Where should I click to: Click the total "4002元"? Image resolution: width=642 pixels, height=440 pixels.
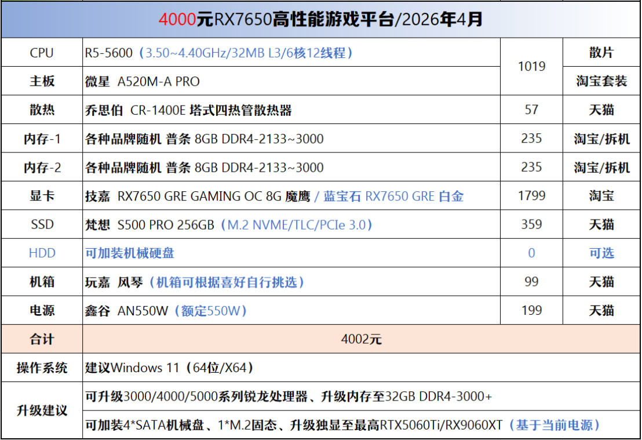pyautogui.click(x=361, y=339)
